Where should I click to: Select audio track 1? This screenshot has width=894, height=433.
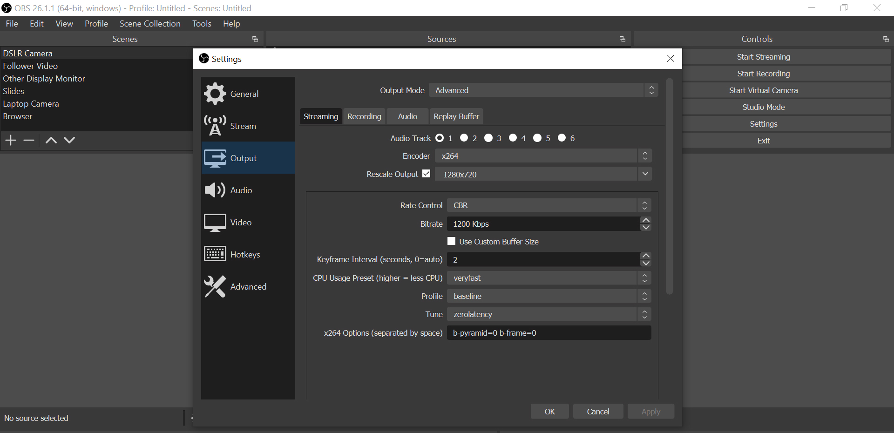pos(440,138)
